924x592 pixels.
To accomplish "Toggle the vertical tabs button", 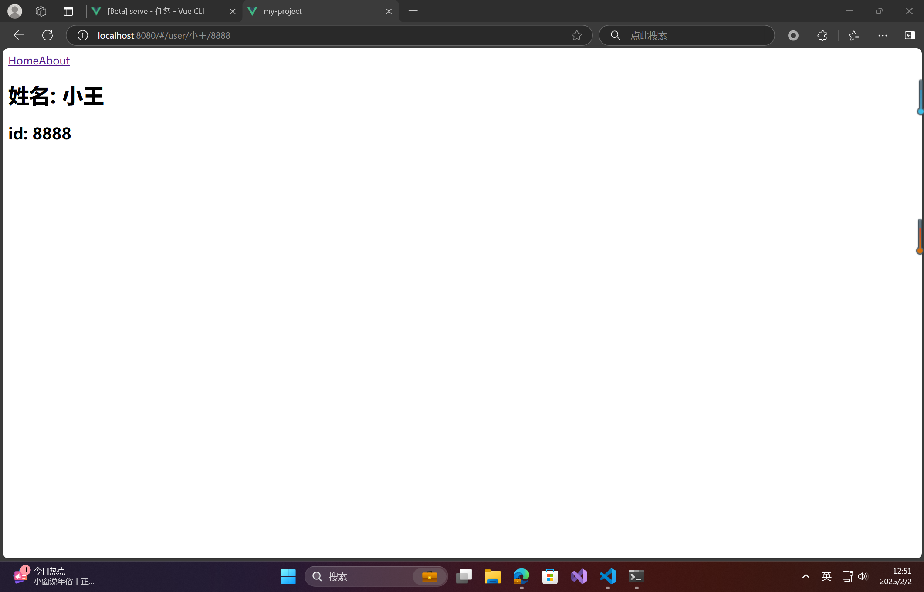I will tap(68, 11).
